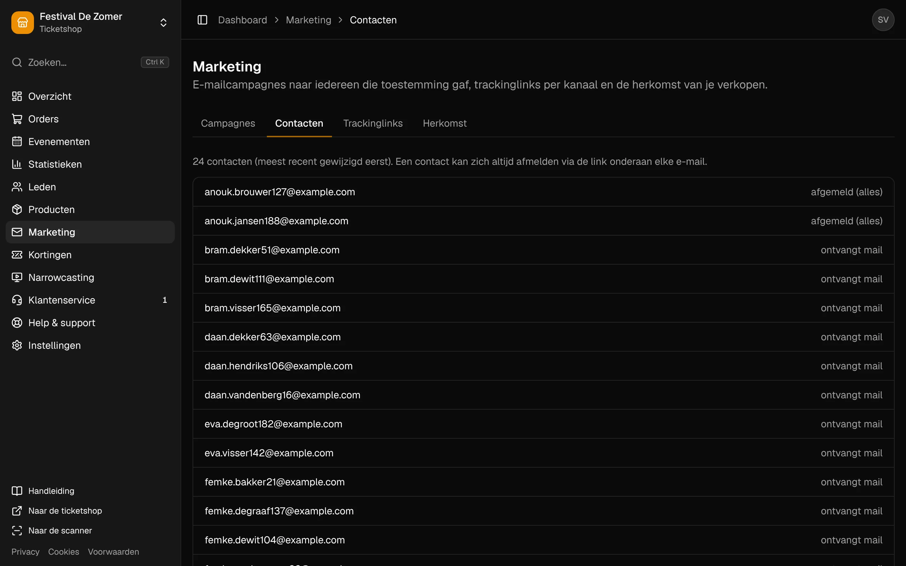Viewport: 906px width, 566px height.
Task: Select contact anouk.brouwer127@example.com
Action: 544,192
